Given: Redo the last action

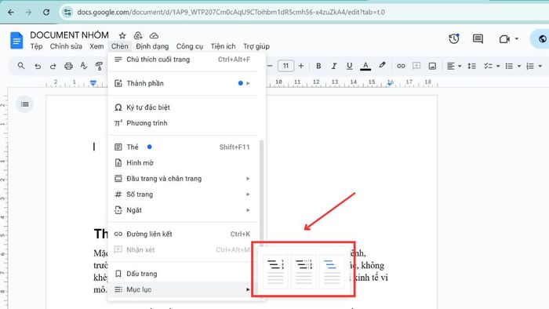Looking at the screenshot, I should [x=53, y=66].
